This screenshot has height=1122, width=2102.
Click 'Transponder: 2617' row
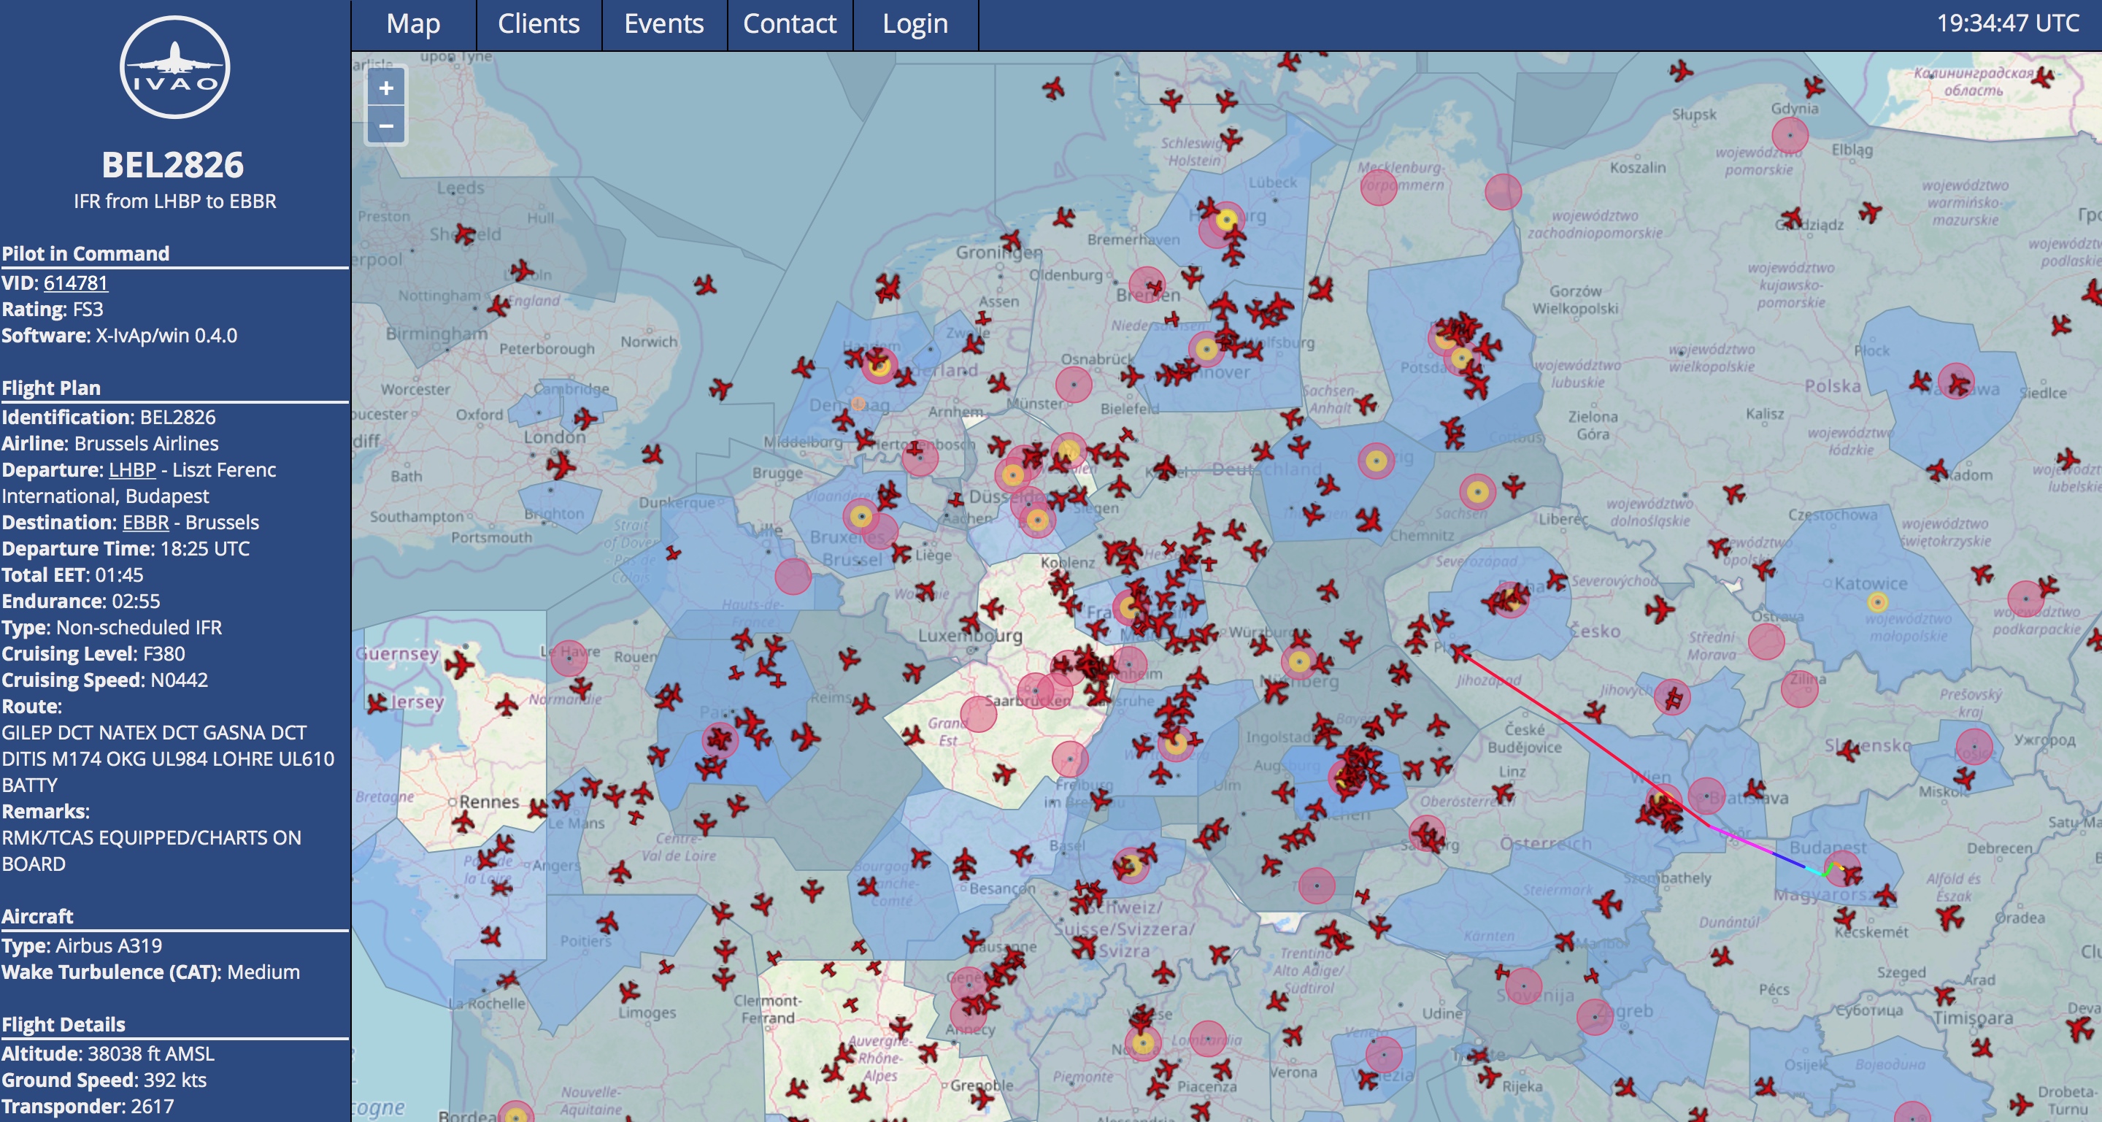88,1107
